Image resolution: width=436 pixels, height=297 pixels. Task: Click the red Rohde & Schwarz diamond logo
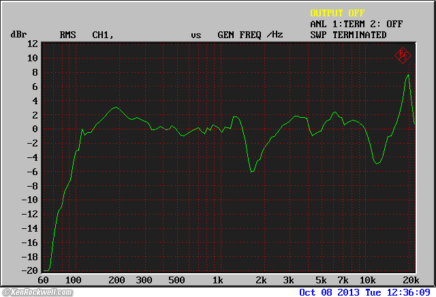click(403, 54)
